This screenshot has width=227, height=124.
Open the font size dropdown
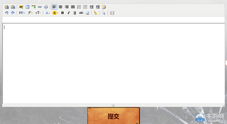38,13
